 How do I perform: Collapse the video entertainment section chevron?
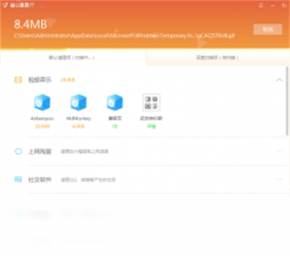click(280, 80)
